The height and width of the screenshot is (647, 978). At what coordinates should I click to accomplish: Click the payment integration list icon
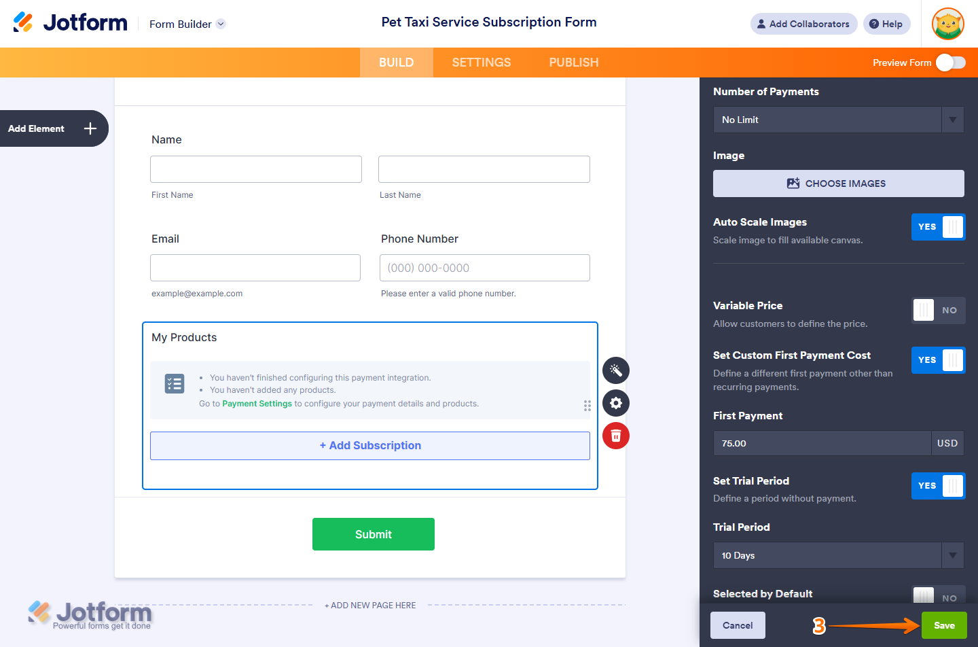pyautogui.click(x=175, y=383)
